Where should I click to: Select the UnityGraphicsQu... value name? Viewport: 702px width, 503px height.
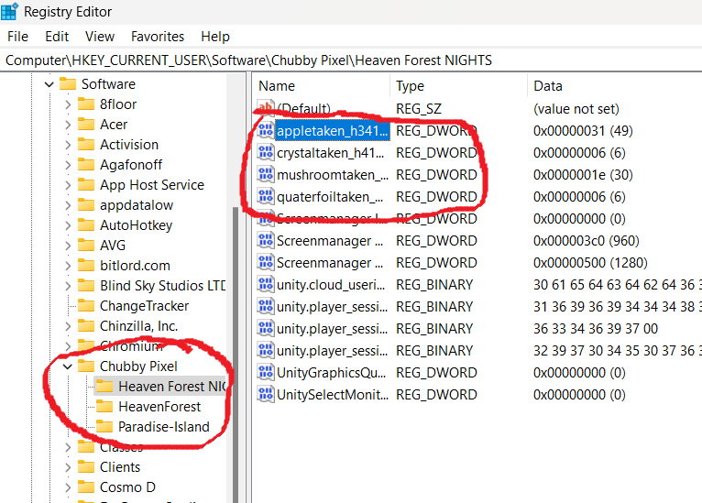[x=332, y=373]
